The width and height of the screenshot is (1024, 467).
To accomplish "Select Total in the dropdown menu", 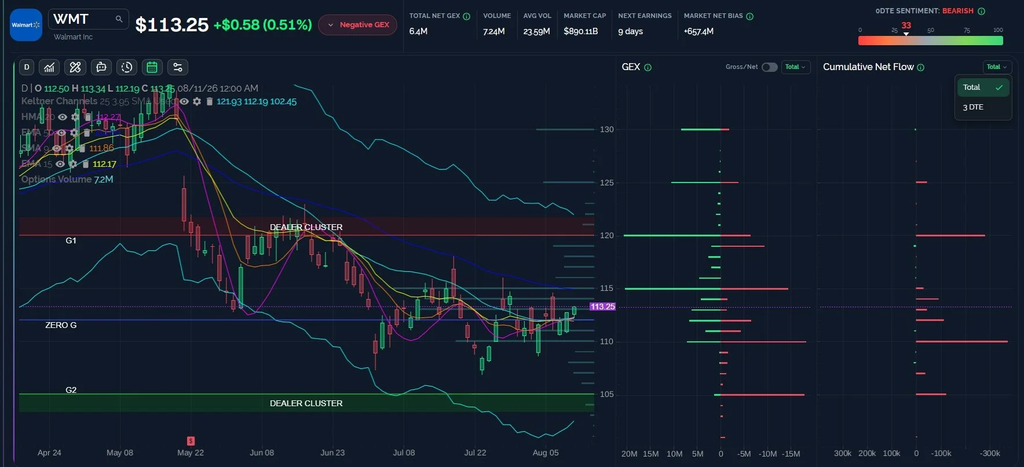I will click(x=983, y=87).
